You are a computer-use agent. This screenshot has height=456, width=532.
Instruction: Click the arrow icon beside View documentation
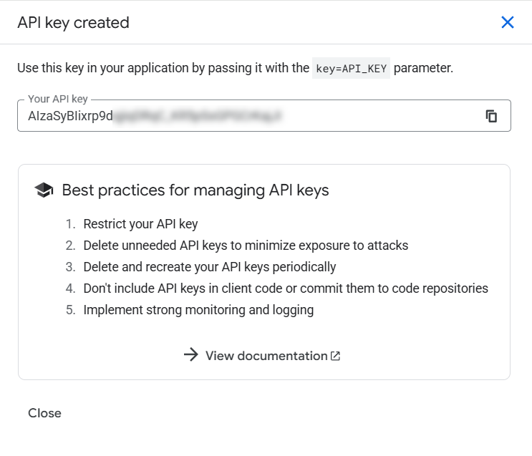(x=190, y=355)
